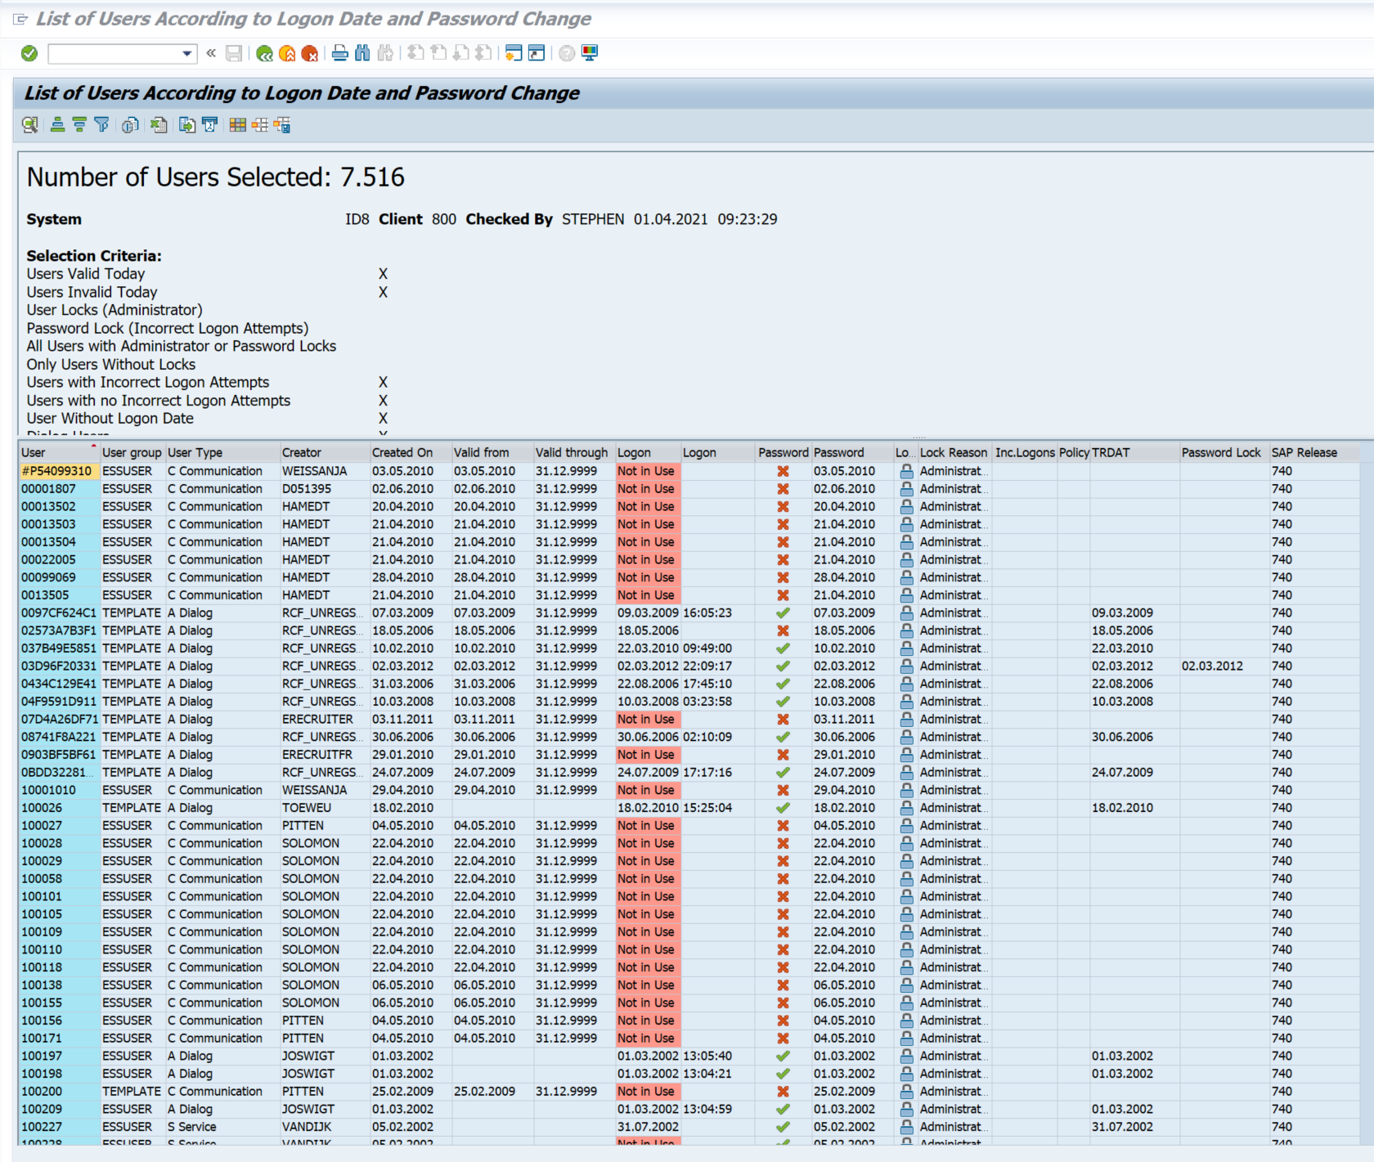This screenshot has width=1374, height=1162.
Task: Open Find with the binoculars icon
Action: 362,54
